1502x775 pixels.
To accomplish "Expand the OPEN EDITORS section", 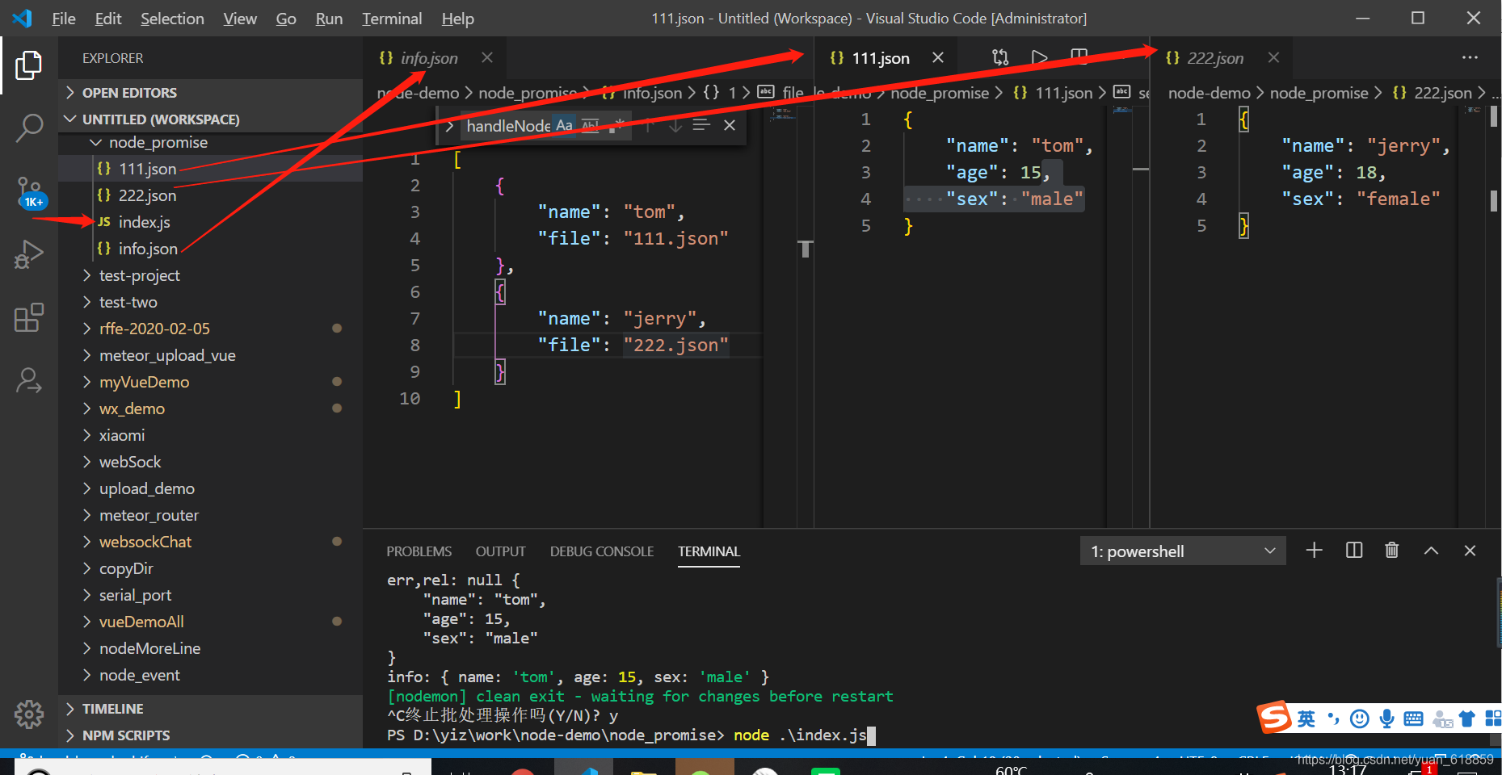I will coord(211,93).
